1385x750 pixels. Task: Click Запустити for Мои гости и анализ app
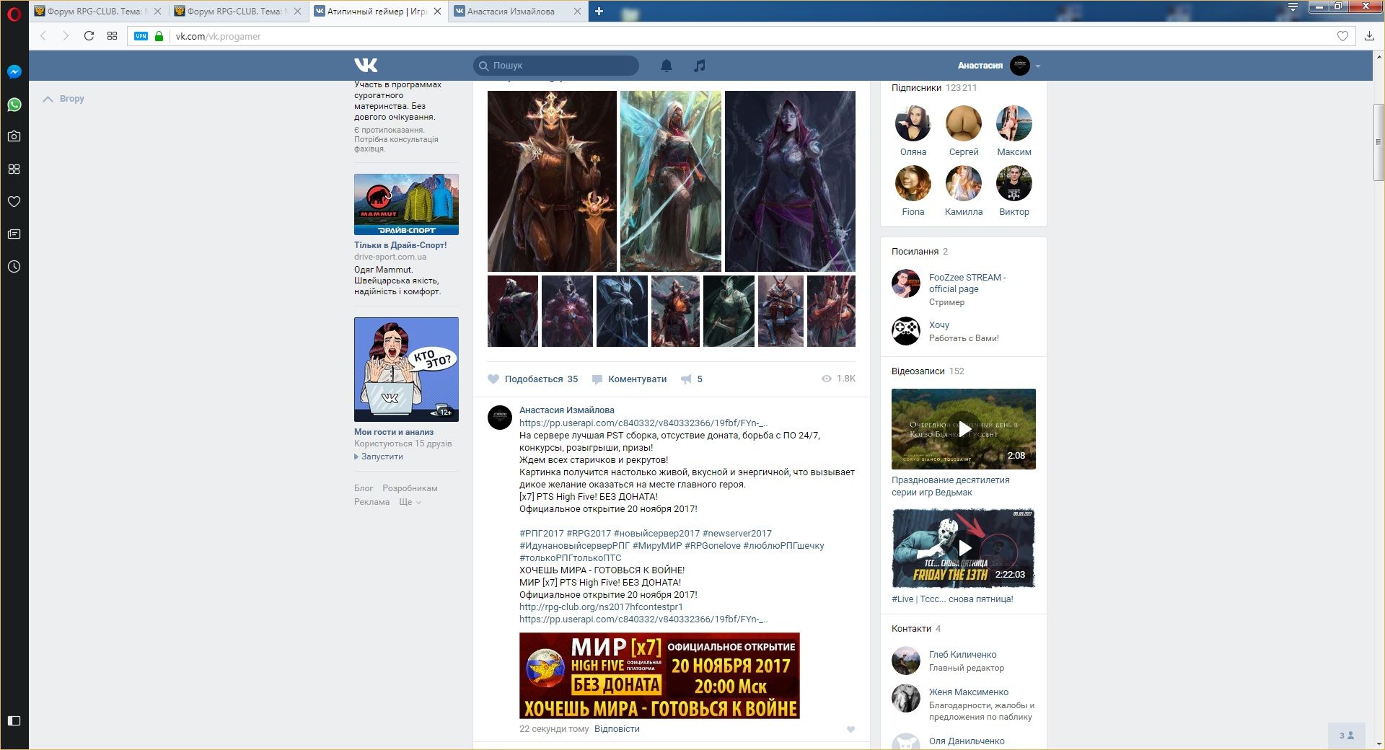point(382,456)
